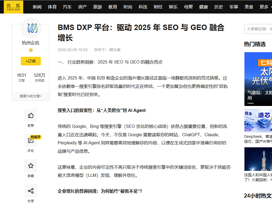Click the 1631 文章 count
The width and height of the screenshot is (272, 203).
coord(22,78)
